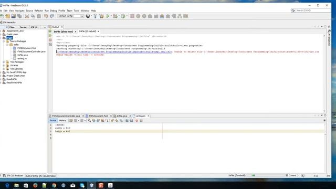Switch to the Files panel tab
Screen dimensions: 336x189
coord(12,27)
